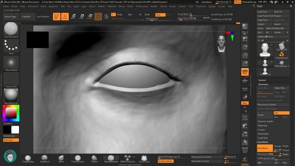Image resolution: width=295 pixels, height=166 pixels.
Task: Toggle the DynaMesh orange button
Action: click(x=265, y=148)
